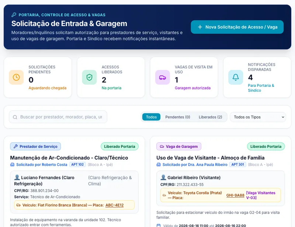The image size is (295, 227).
Task: Switch to Liberados (2) filter
Action: coord(210,117)
